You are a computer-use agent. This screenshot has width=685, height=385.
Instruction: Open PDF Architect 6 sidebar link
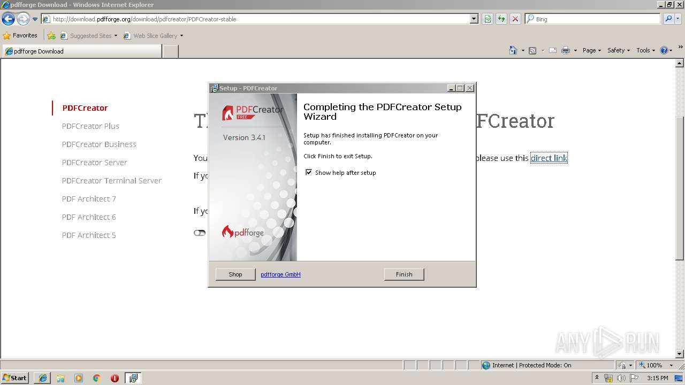click(89, 217)
